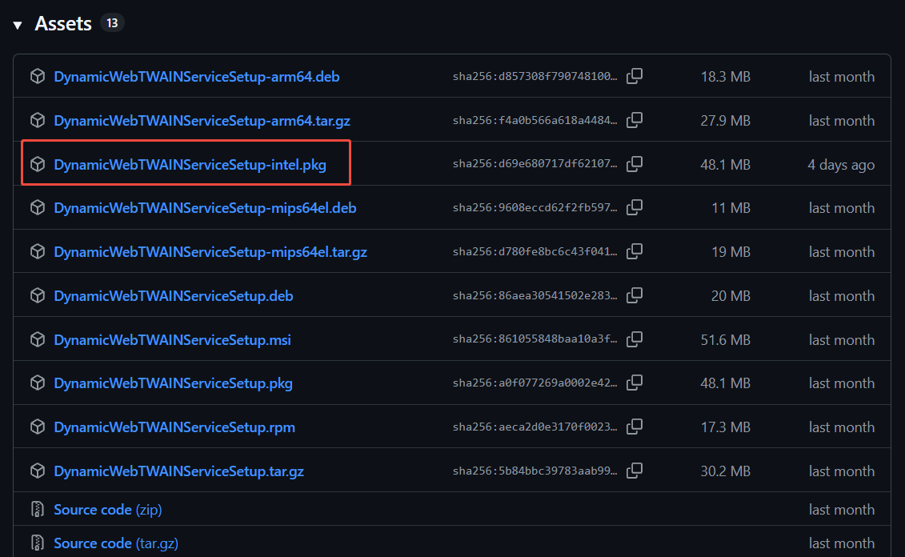Download DynamicWebTWAINServiceSetup.pkg

[x=173, y=383]
